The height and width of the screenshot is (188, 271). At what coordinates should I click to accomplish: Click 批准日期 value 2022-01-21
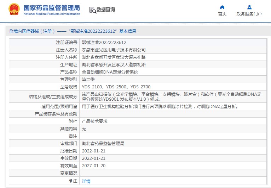coord(94,151)
